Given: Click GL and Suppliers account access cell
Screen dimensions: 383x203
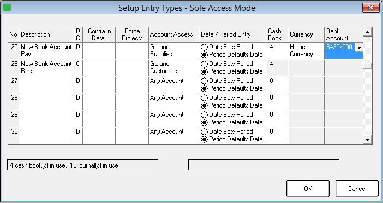Looking at the screenshot, I should pos(173,51).
